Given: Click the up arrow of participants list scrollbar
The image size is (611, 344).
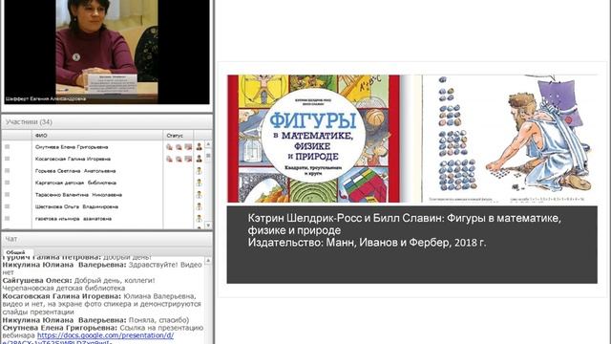Looking at the screenshot, I should (x=208, y=144).
